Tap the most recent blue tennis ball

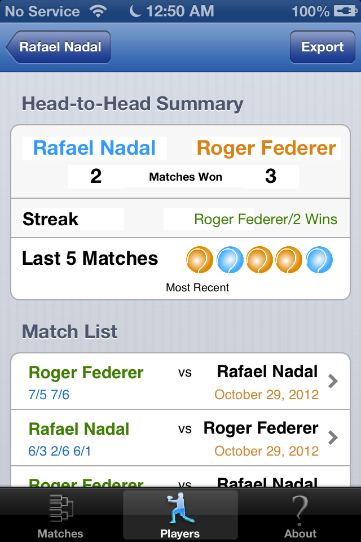319,260
